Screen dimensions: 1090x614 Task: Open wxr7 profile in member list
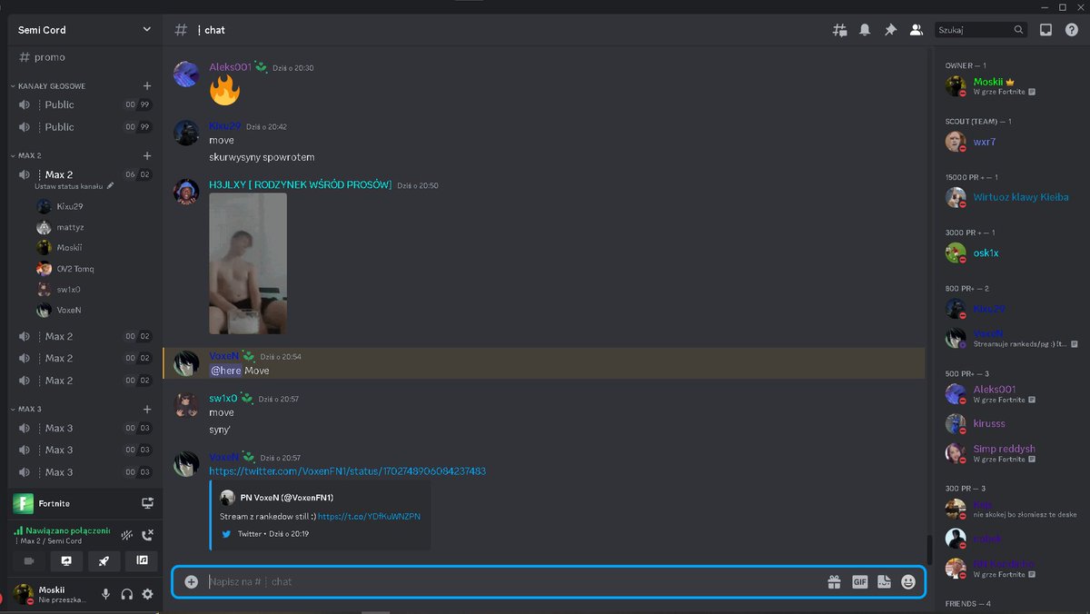point(1013,142)
